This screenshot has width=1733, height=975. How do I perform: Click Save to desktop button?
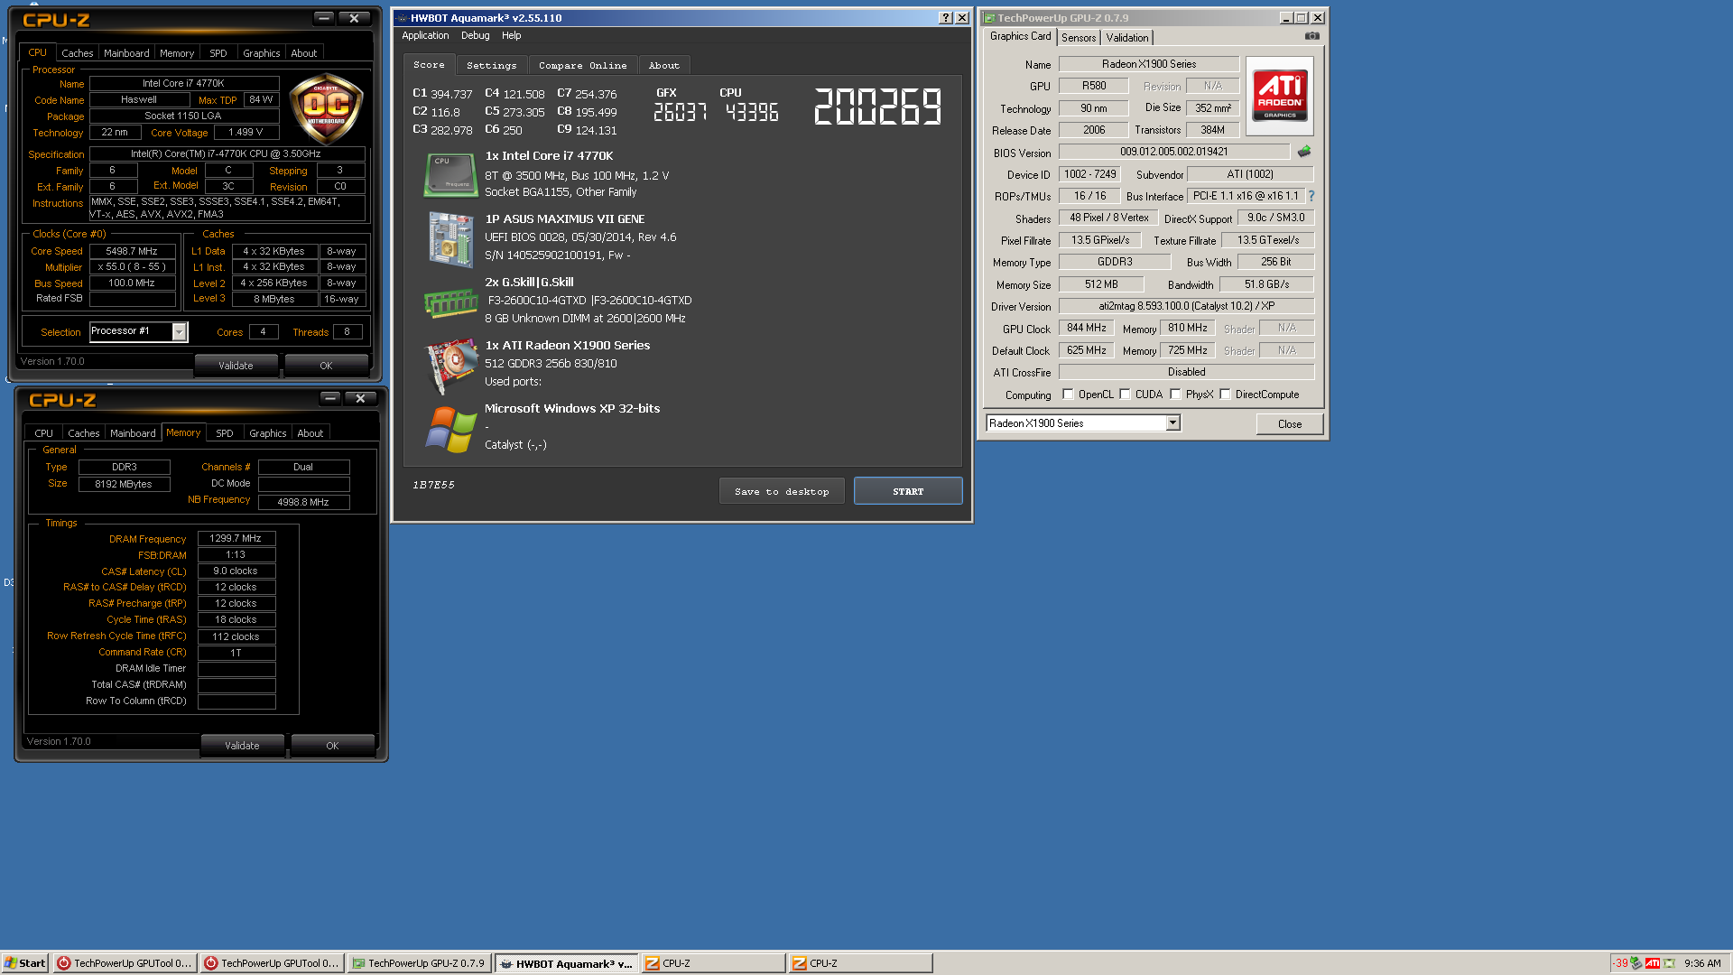point(782,492)
